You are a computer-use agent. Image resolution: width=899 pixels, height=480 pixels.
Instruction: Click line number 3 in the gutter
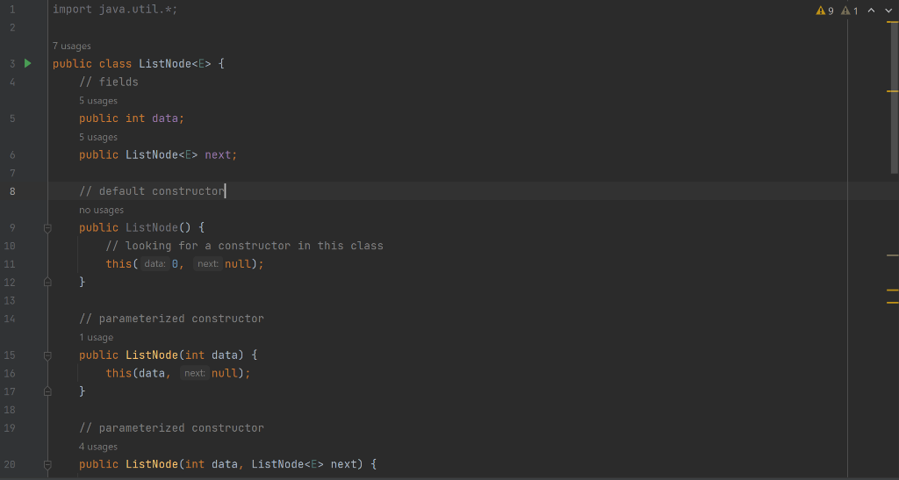click(x=12, y=63)
